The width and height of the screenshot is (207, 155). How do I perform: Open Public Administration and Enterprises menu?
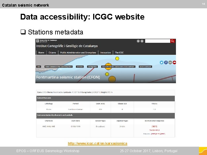78,53
